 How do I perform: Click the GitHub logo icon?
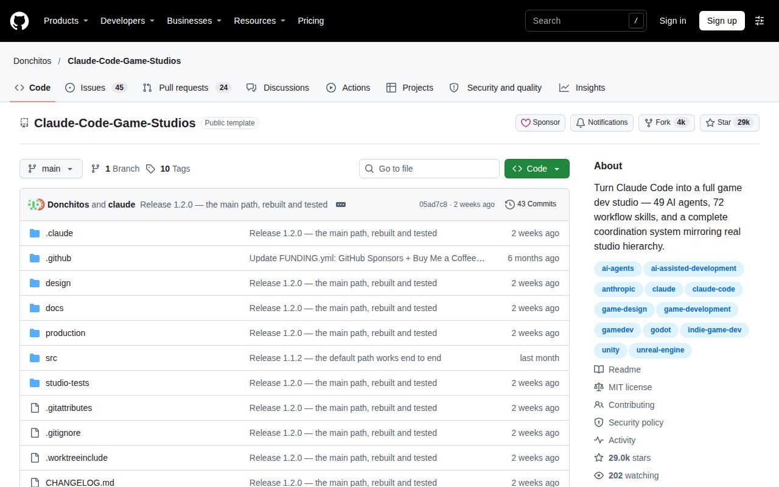coord(19,21)
